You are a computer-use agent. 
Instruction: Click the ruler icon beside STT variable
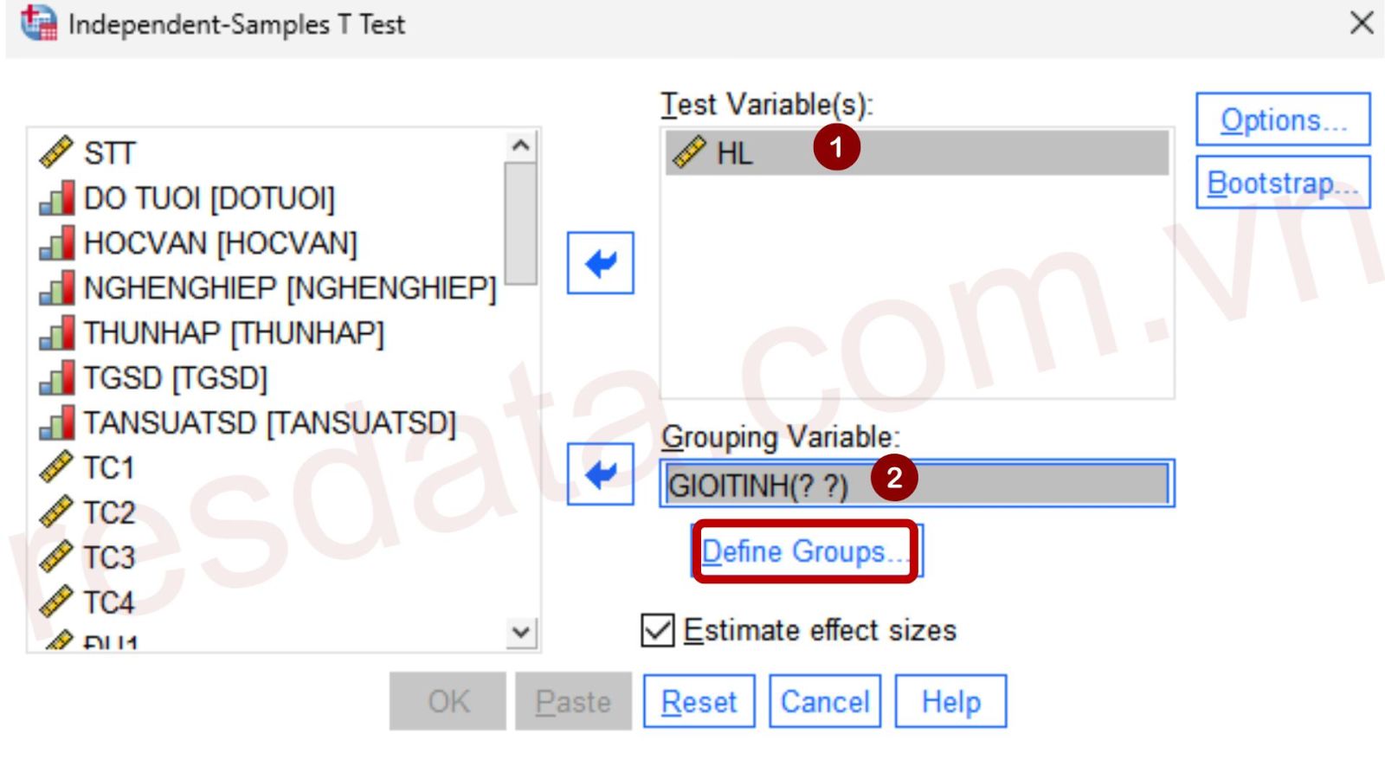point(56,152)
